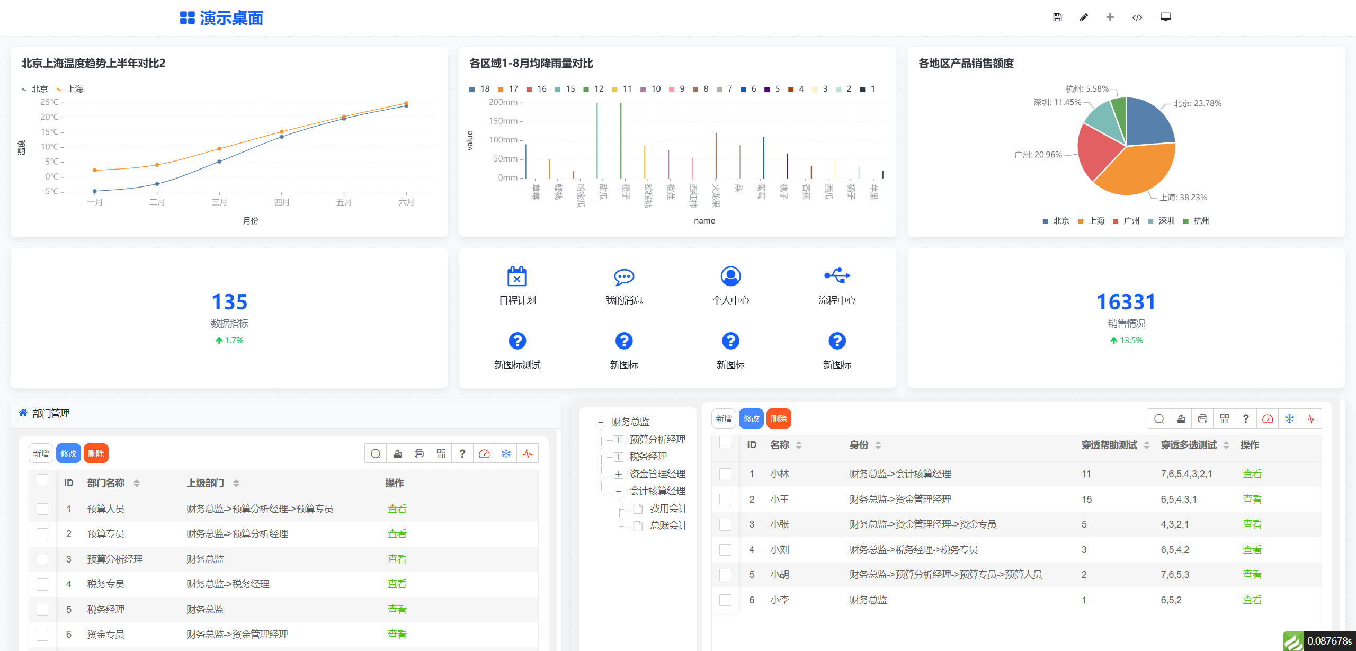The height and width of the screenshot is (651, 1356).
Task: Check the checkbox for 预算人员 row
Action: [x=42, y=509]
